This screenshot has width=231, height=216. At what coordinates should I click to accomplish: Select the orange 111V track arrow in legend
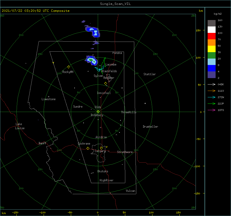(211, 91)
